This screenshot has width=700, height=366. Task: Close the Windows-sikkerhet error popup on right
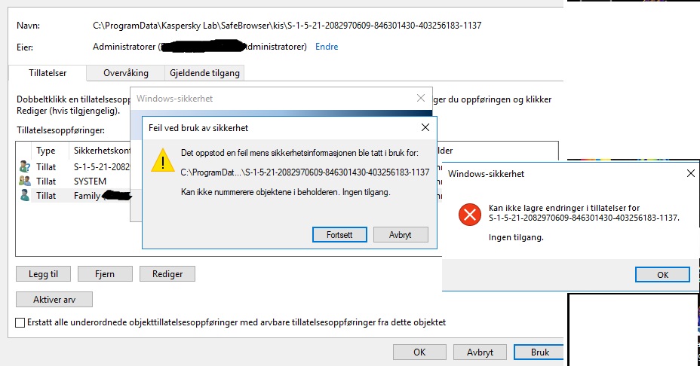tap(691, 173)
